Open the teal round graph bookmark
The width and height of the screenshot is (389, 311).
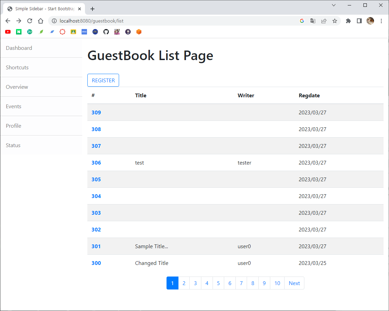pyautogui.click(x=30, y=32)
